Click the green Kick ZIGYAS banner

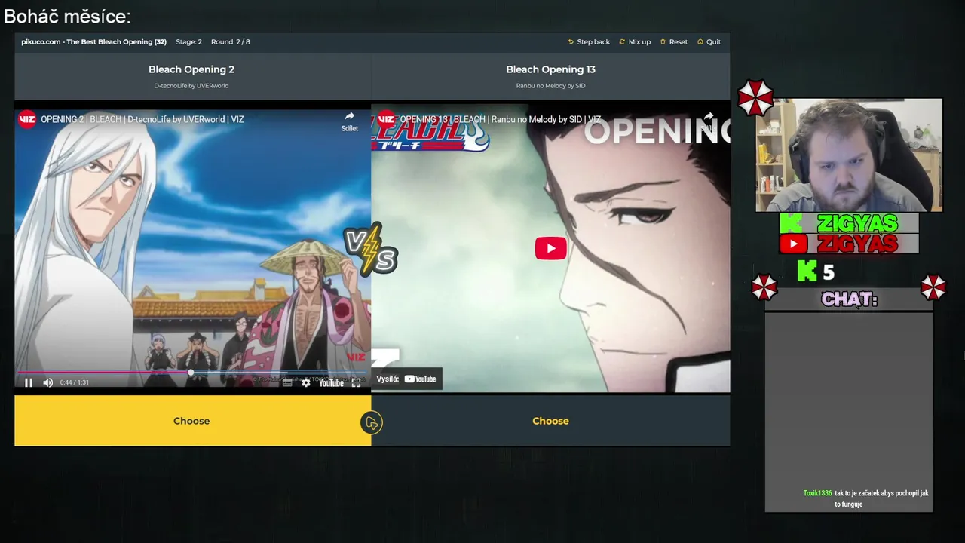click(849, 223)
